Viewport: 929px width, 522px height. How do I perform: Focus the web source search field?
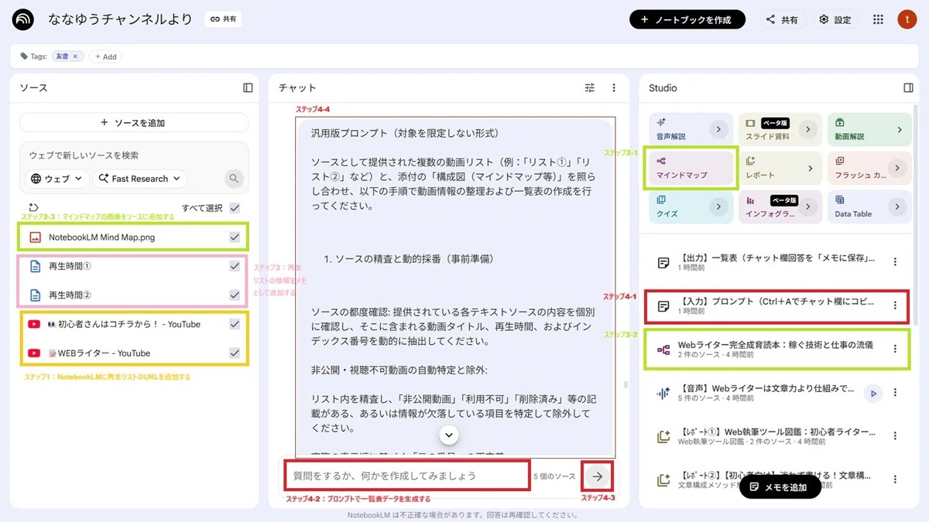tap(134, 155)
